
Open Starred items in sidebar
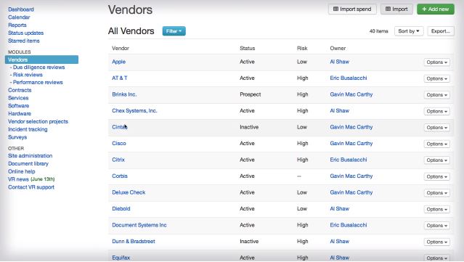point(24,41)
